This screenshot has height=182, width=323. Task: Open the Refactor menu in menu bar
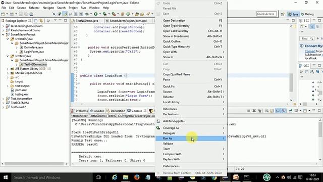(x=34, y=8)
